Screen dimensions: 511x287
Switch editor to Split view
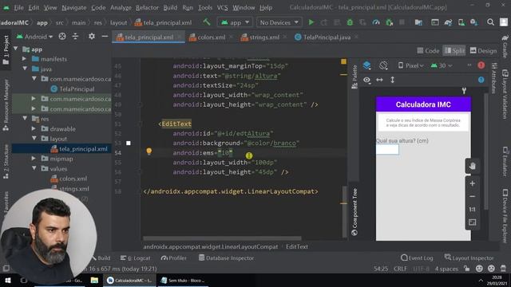click(454, 51)
